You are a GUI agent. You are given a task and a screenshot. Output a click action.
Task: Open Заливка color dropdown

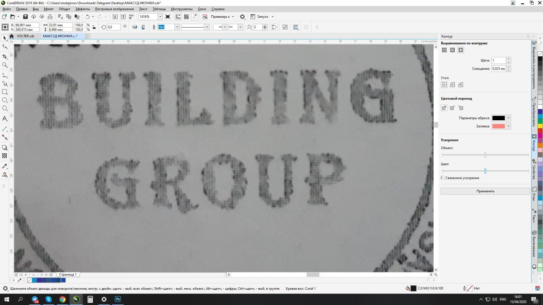(x=508, y=126)
